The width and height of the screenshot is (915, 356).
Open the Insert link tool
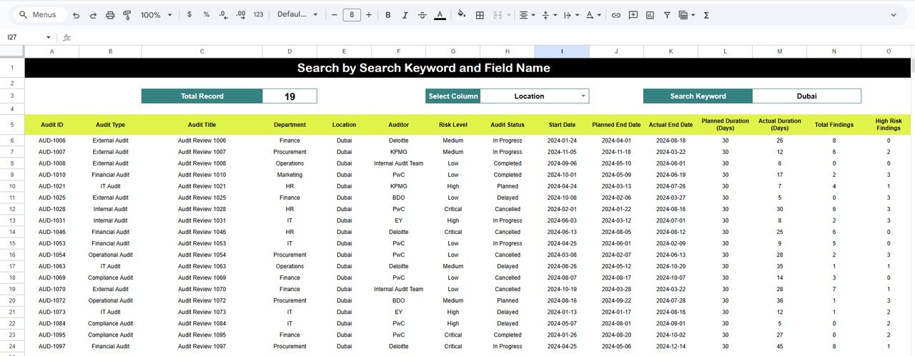(x=615, y=15)
